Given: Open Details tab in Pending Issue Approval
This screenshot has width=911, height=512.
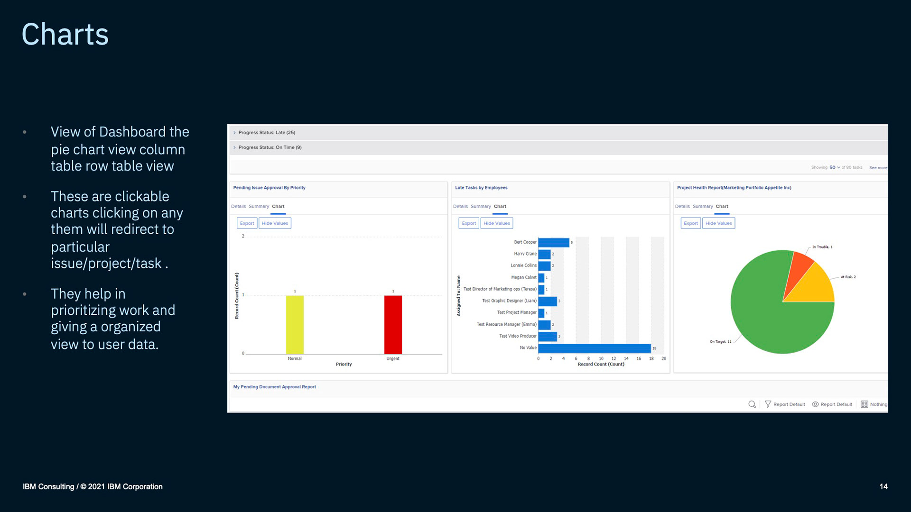Looking at the screenshot, I should coord(238,206).
